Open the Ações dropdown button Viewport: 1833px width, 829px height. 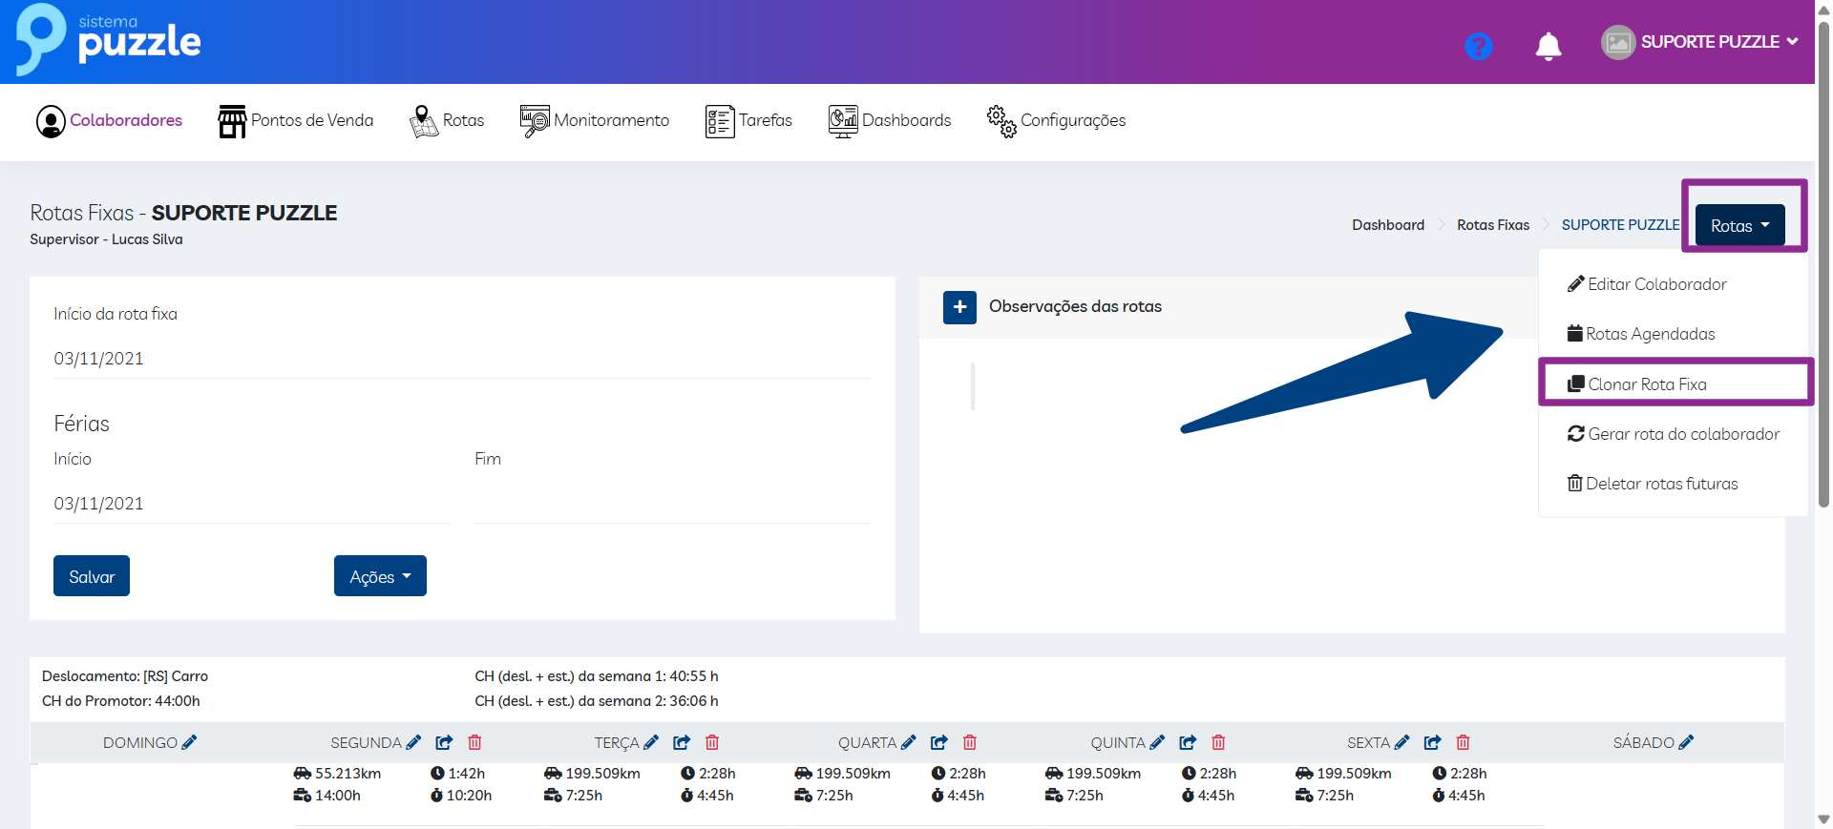tap(380, 576)
